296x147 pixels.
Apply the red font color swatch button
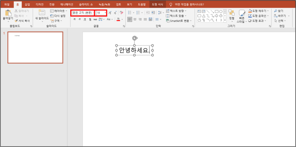[118, 19]
